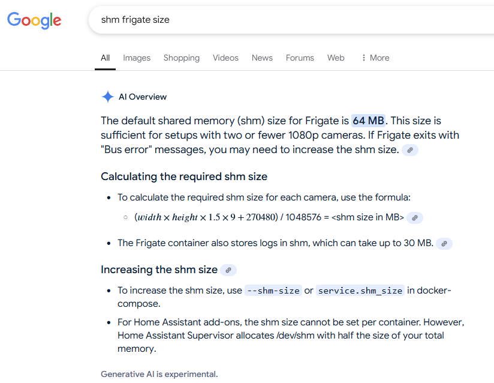Select the All results tab

(x=106, y=58)
